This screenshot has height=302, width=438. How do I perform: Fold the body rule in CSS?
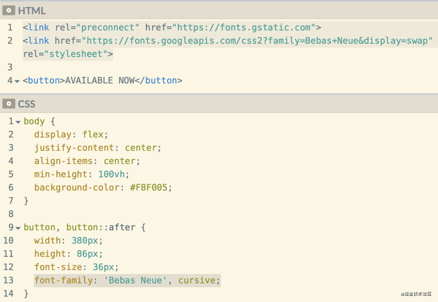tap(18, 122)
